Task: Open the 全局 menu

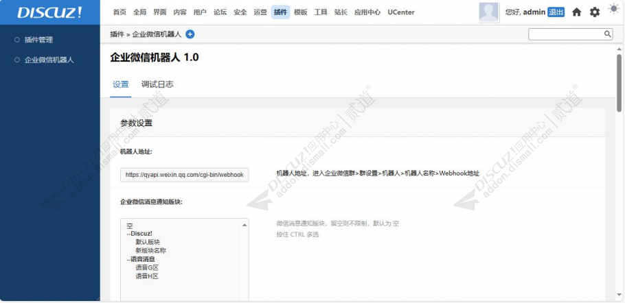Action: tap(140, 12)
